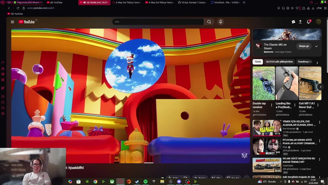Image resolution: width=328 pixels, height=185 pixels.
Task: Open the sidebar settings gear icon
Action: tap(3, 114)
